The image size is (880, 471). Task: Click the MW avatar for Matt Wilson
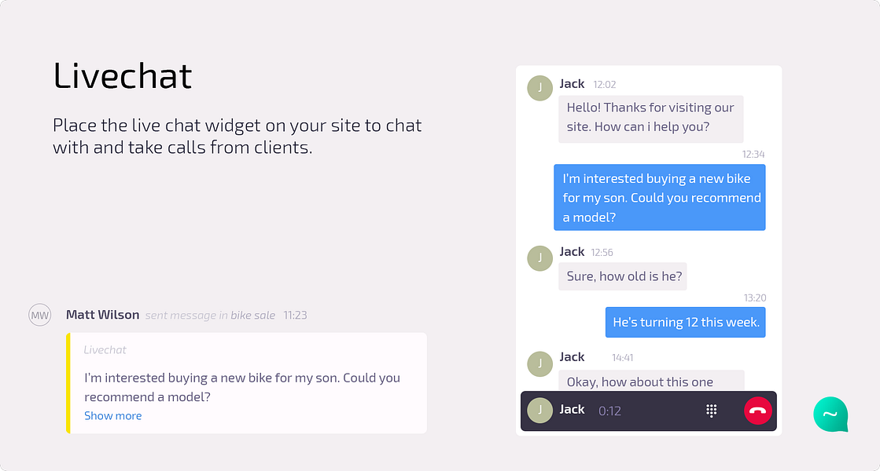point(40,315)
